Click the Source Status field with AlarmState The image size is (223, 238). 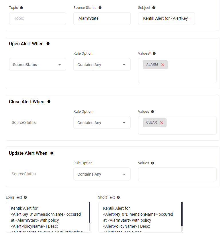point(102,19)
